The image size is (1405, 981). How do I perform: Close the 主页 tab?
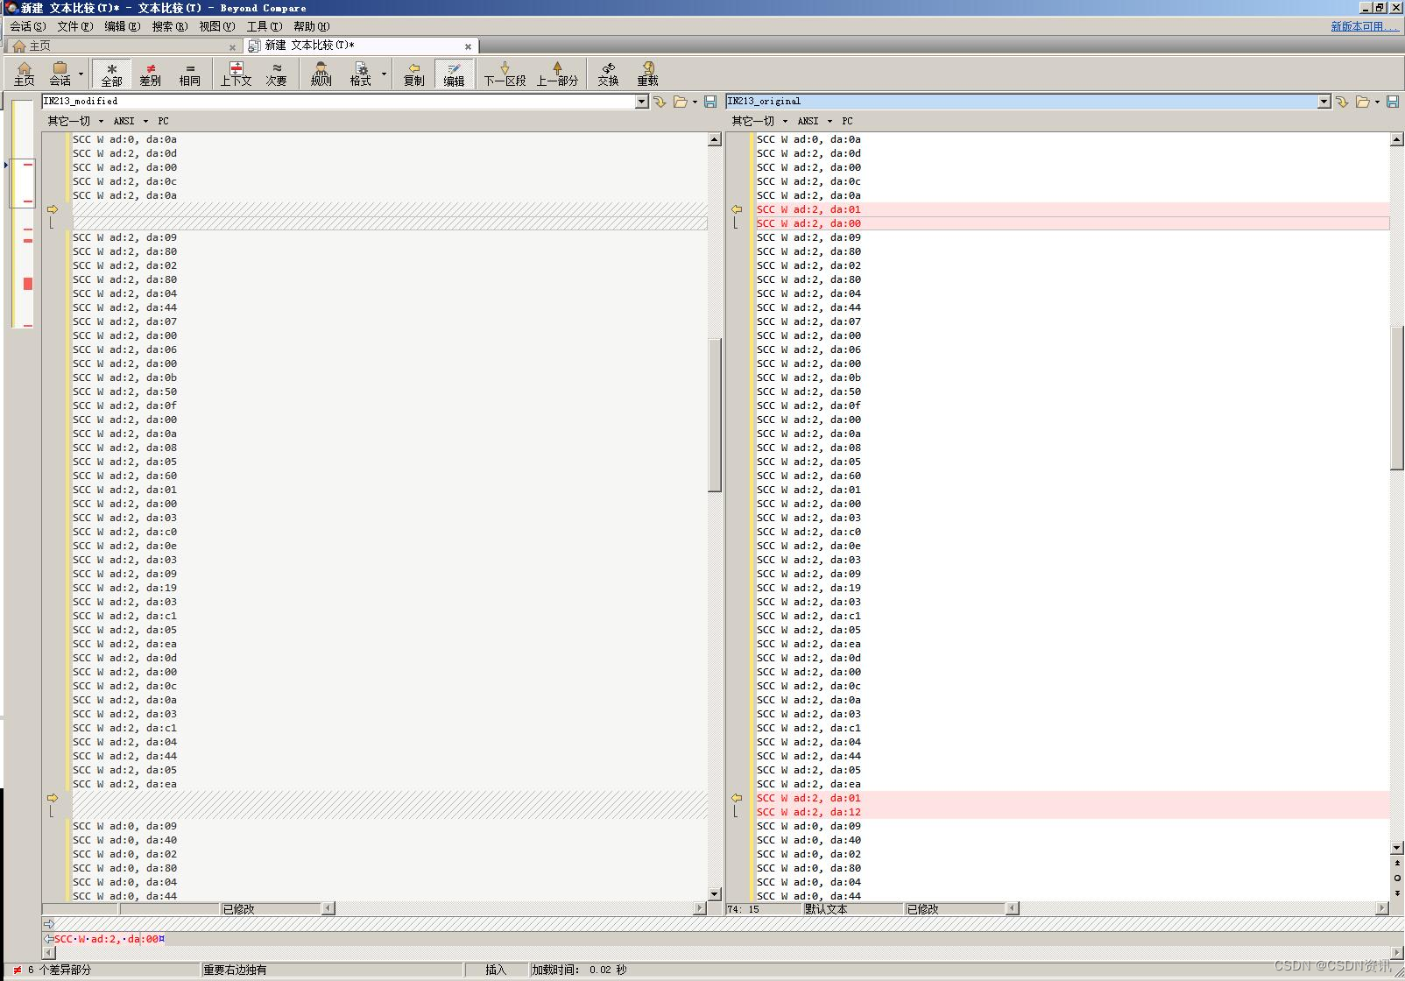coord(232,47)
